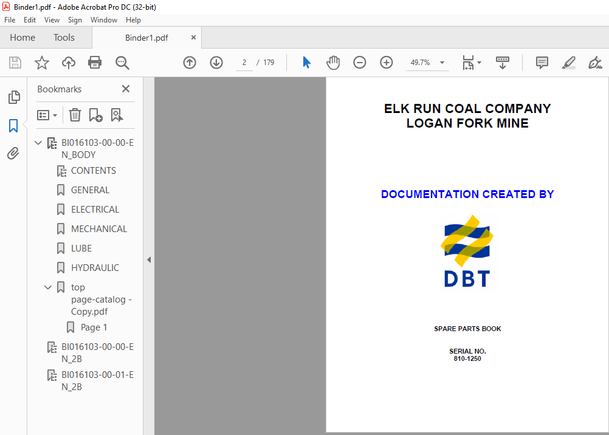Go to next page arrow
Image resolution: width=609 pixels, height=435 pixels.
tap(216, 63)
